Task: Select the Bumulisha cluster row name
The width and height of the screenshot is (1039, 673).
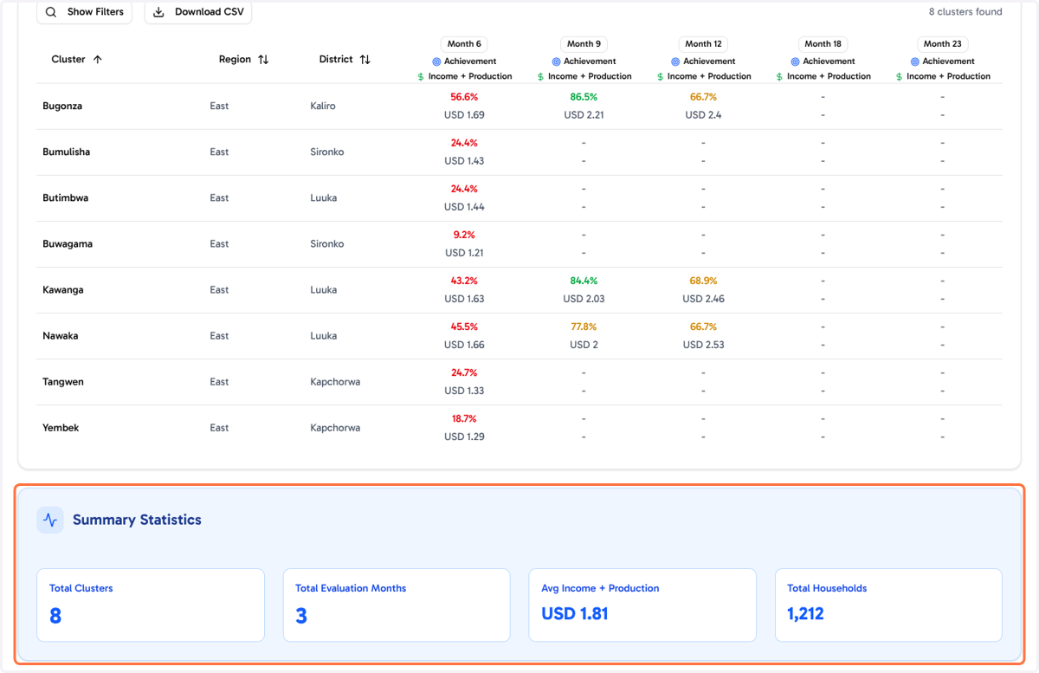Action: click(x=67, y=152)
